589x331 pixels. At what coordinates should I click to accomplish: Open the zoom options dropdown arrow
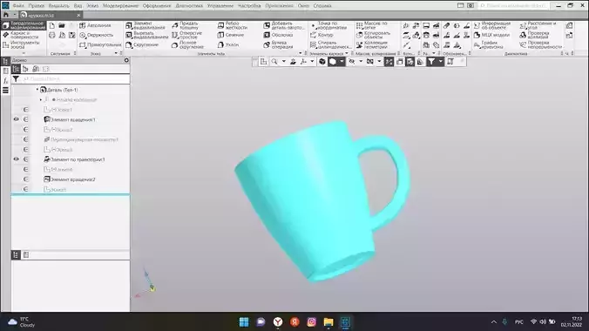[x=283, y=62]
